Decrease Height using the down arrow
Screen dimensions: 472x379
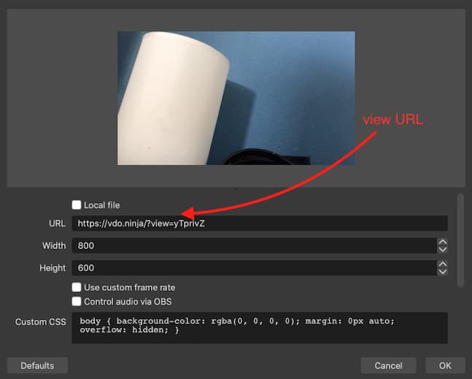coord(443,272)
